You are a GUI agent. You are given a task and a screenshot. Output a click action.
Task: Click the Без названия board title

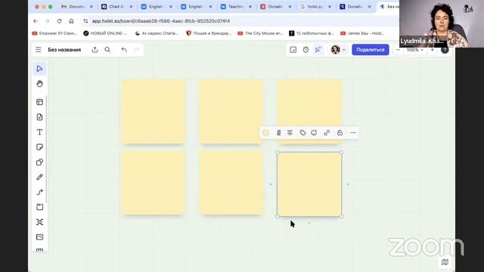click(x=64, y=50)
